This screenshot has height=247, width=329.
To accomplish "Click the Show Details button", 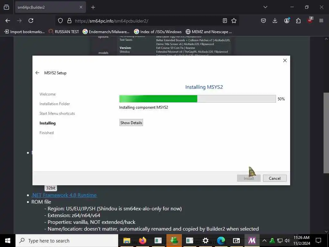I will [x=131, y=123].
